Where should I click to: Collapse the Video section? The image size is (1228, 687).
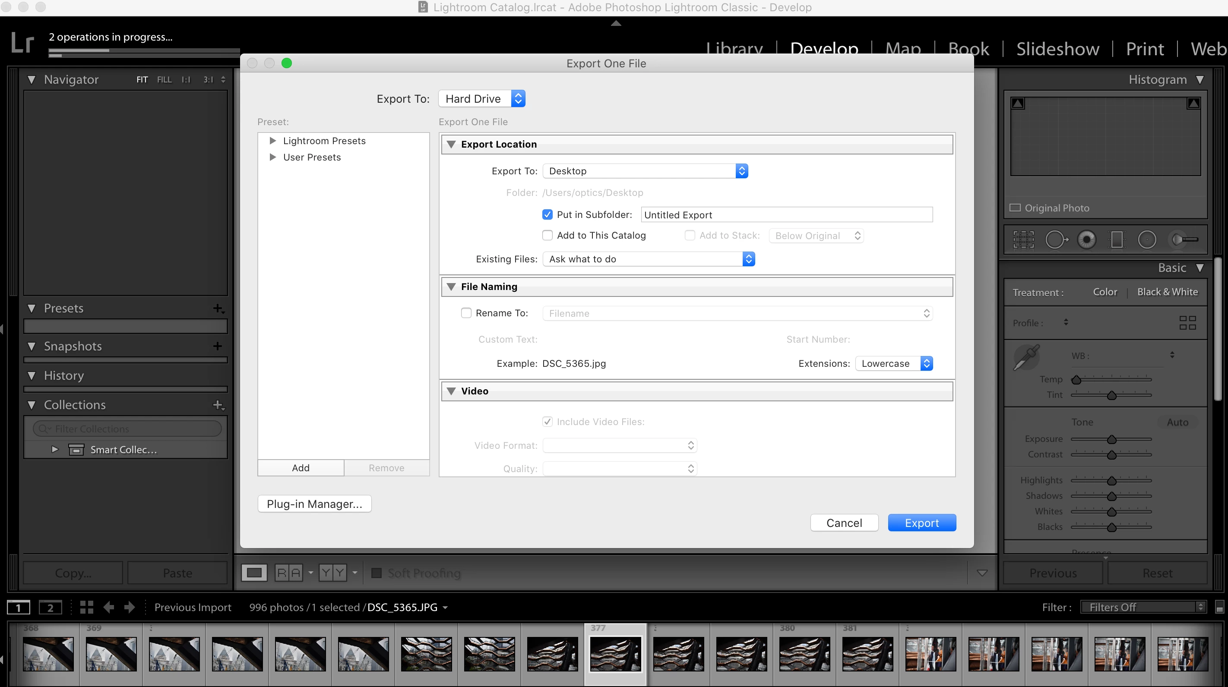click(451, 391)
